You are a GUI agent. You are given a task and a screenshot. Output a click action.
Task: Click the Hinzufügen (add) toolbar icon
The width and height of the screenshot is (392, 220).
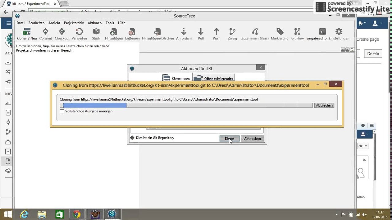pos(114,34)
